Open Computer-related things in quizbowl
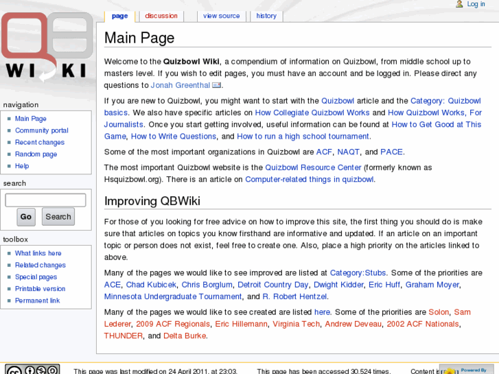Screen dimensions: 499x374 pos(310,179)
